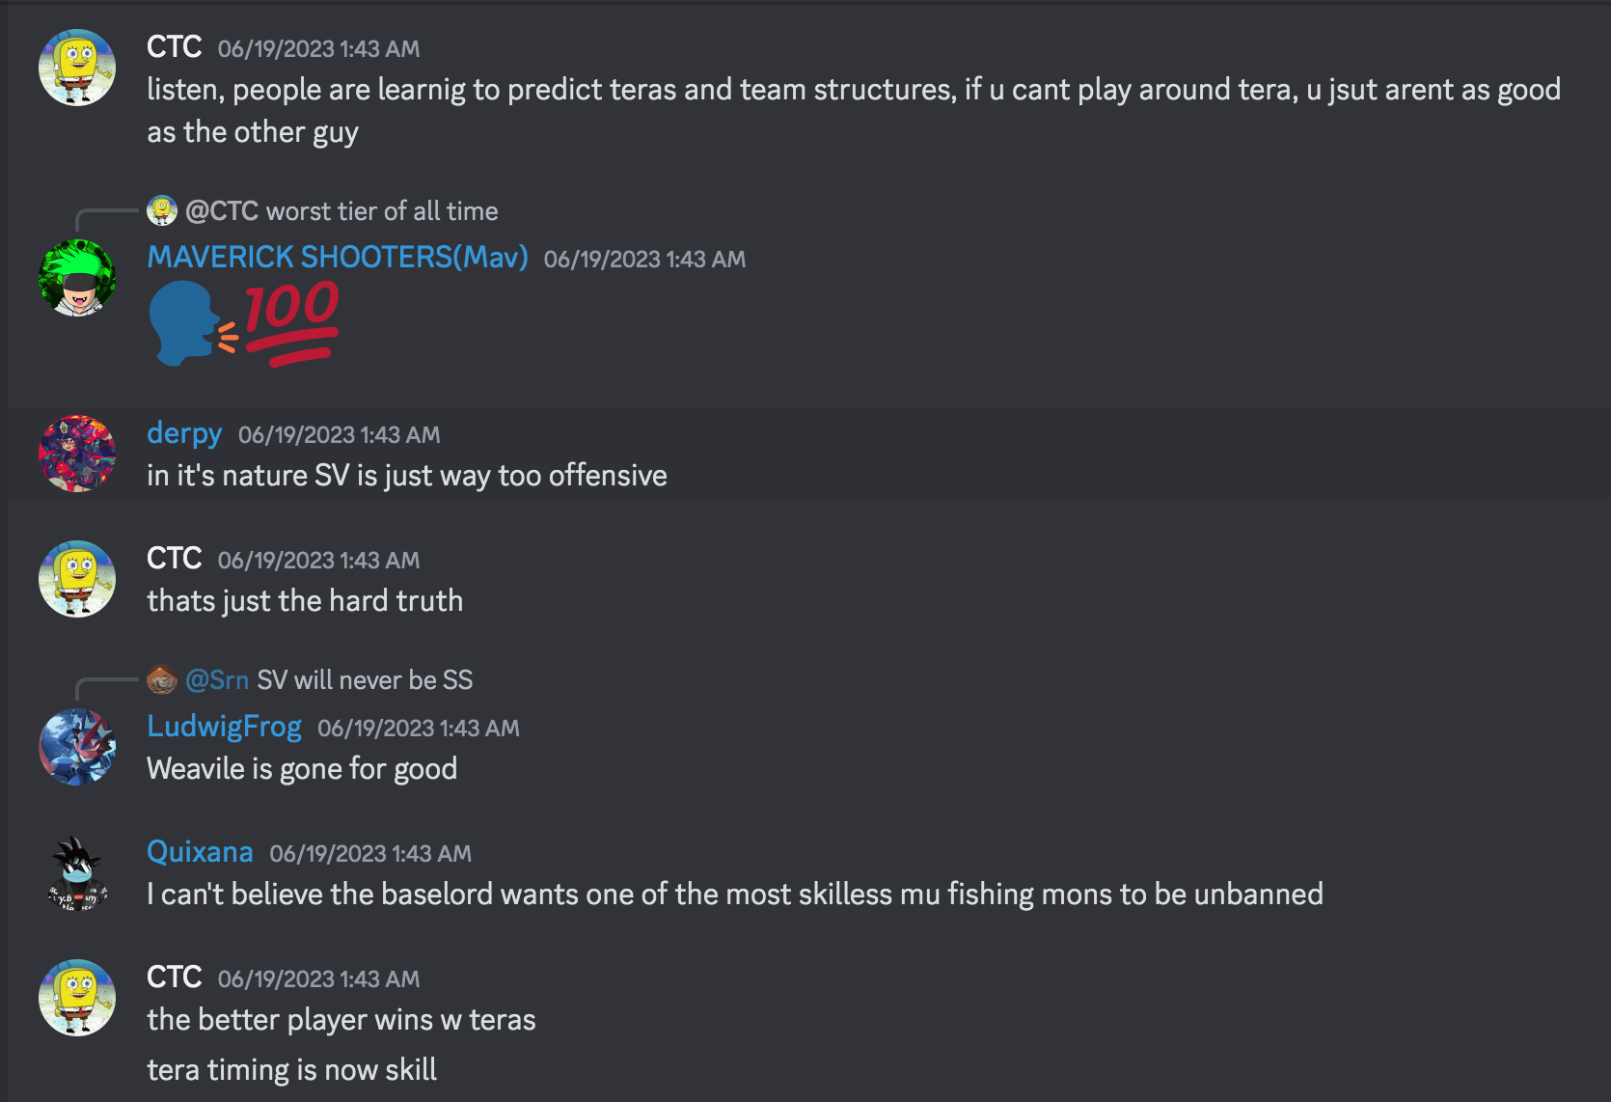Click CTC's SpongeBob avatar on first message
The image size is (1611, 1102).
[x=77, y=68]
